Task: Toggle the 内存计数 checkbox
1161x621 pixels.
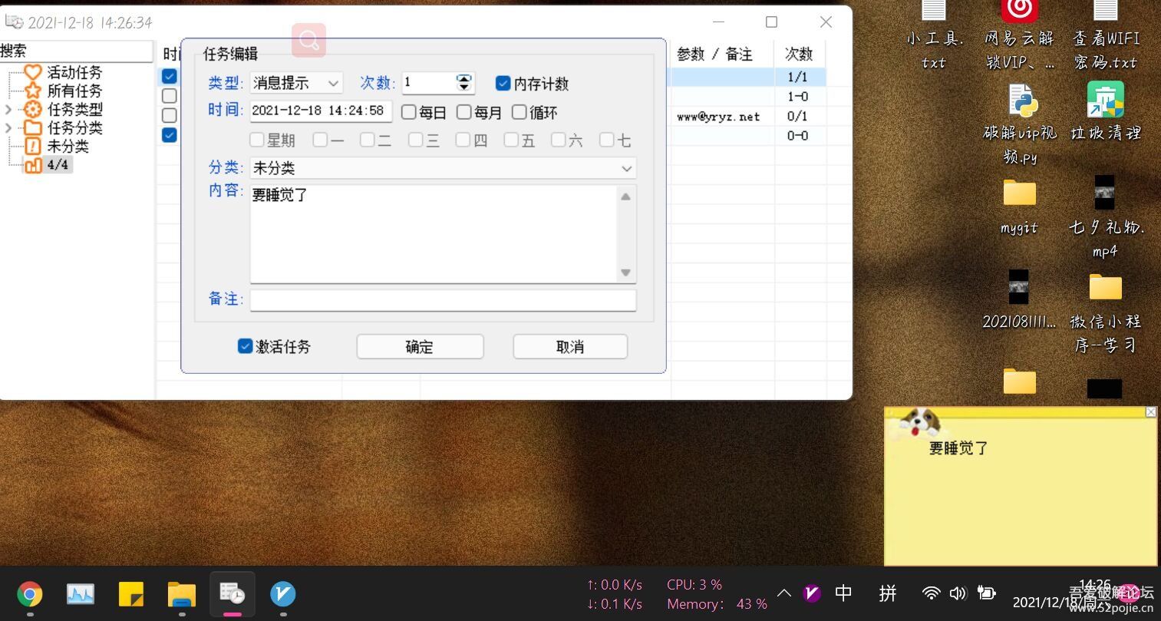Action: [503, 83]
